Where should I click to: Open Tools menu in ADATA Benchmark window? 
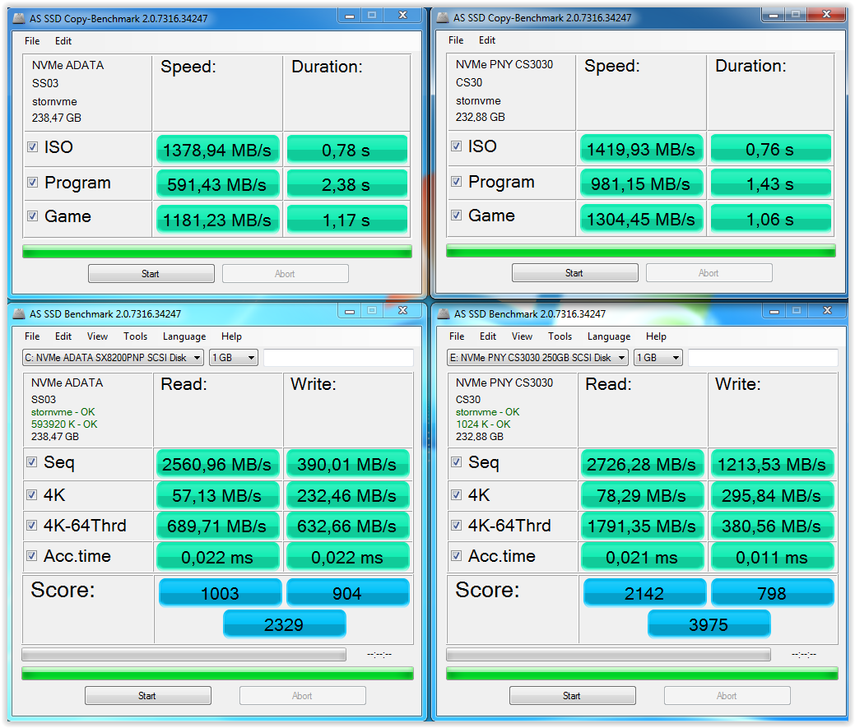[135, 336]
